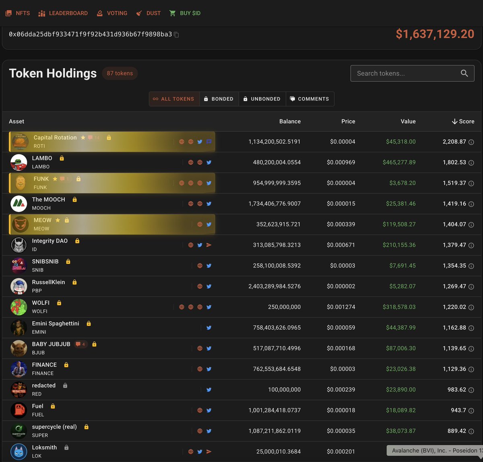Open the Telegram link for Loksmith
Screen dimensions: 483x462
pos(209,452)
